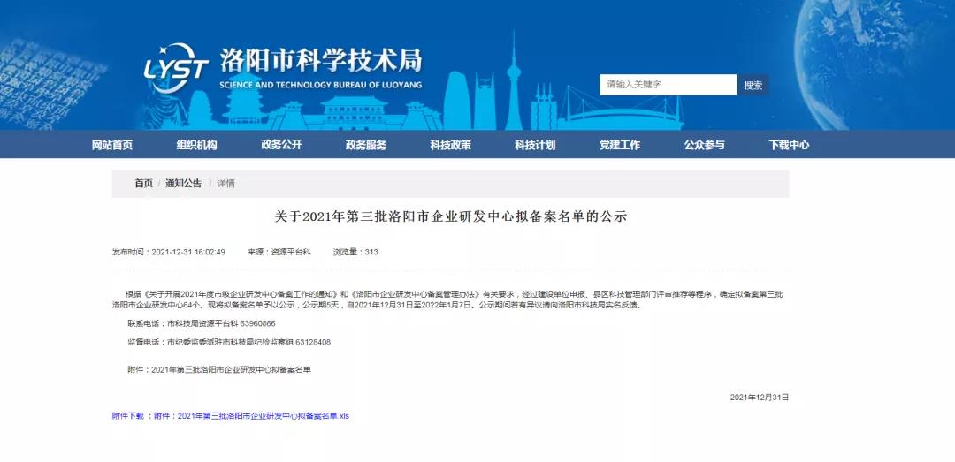Click the article title 关于2021年第三批洛阳市企业研发中心拟备案名单的公示
955x462 pixels.
[x=451, y=216]
